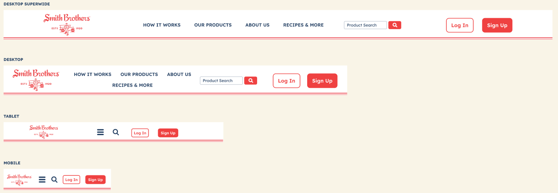Click Log In in the tablet header

point(140,133)
